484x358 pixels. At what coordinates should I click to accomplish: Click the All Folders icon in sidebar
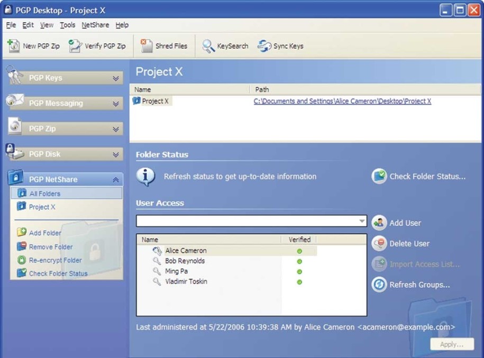click(22, 193)
